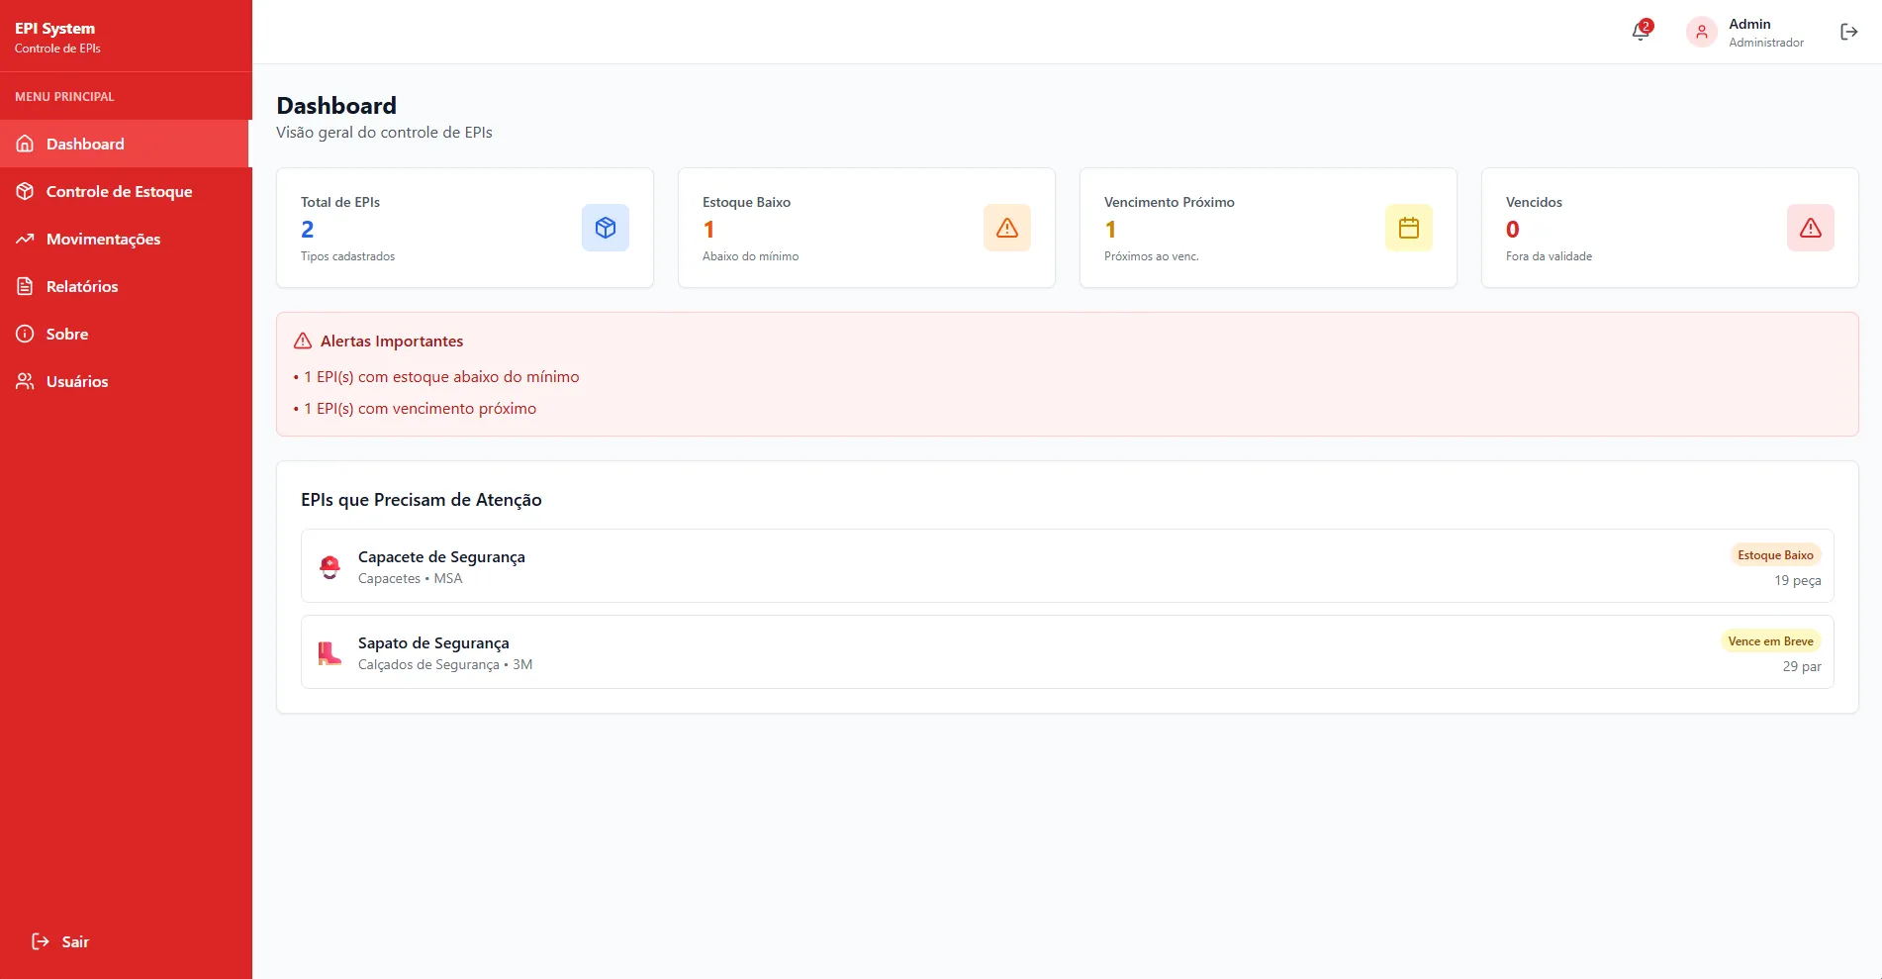The width and height of the screenshot is (1882, 979).
Task: Navigate to Usuários section
Action: pos(77,381)
